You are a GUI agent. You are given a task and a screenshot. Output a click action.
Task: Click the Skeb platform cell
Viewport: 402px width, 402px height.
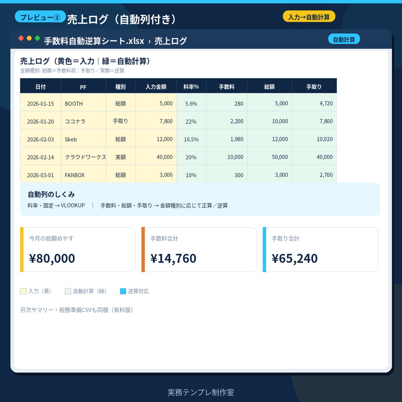coord(83,138)
